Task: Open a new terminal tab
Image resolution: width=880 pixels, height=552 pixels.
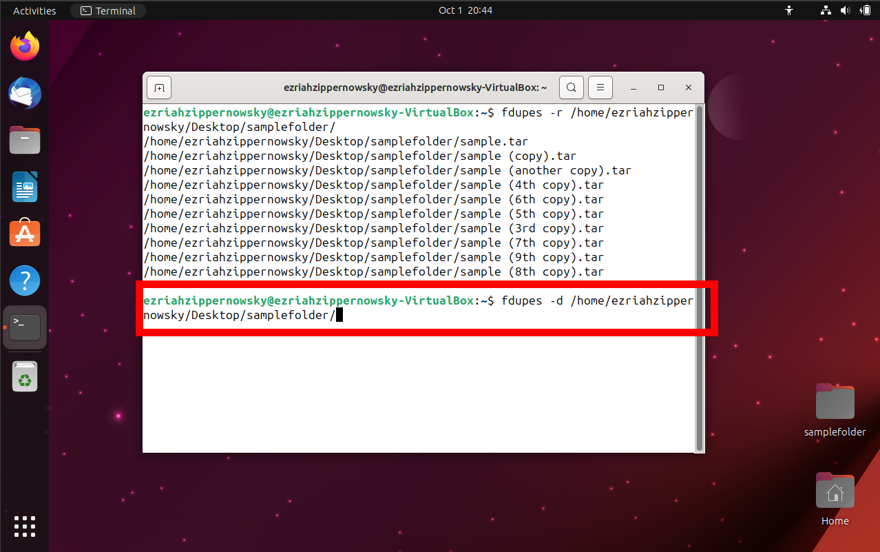Action: 158,88
